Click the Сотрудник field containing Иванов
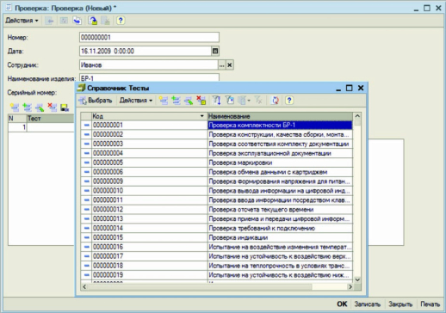The height and width of the screenshot is (313, 446). [x=149, y=65]
